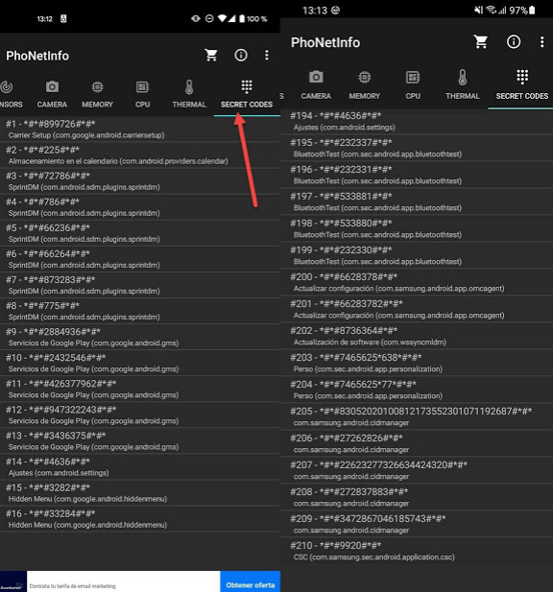
Task: Switch to CPU tab in right screen
Action: (413, 85)
